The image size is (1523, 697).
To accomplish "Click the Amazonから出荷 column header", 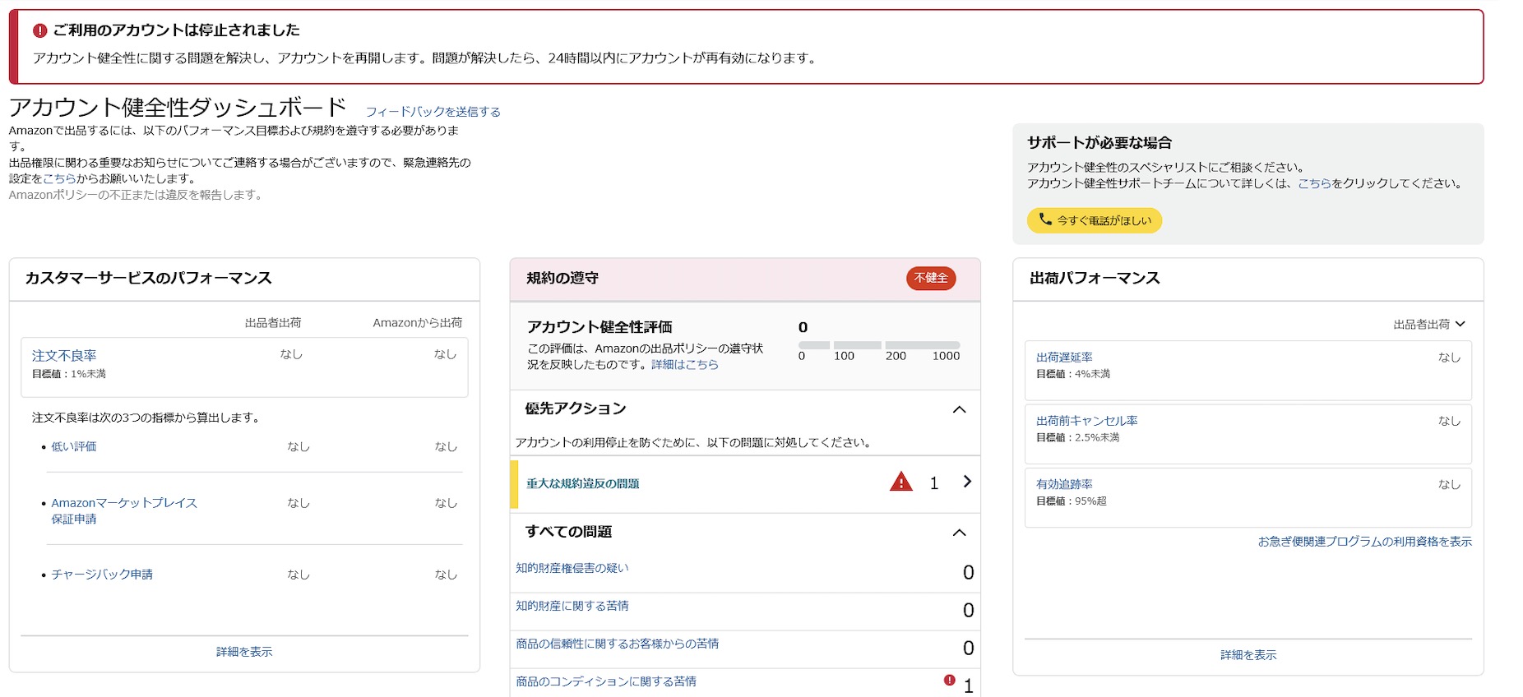I will pyautogui.click(x=418, y=323).
